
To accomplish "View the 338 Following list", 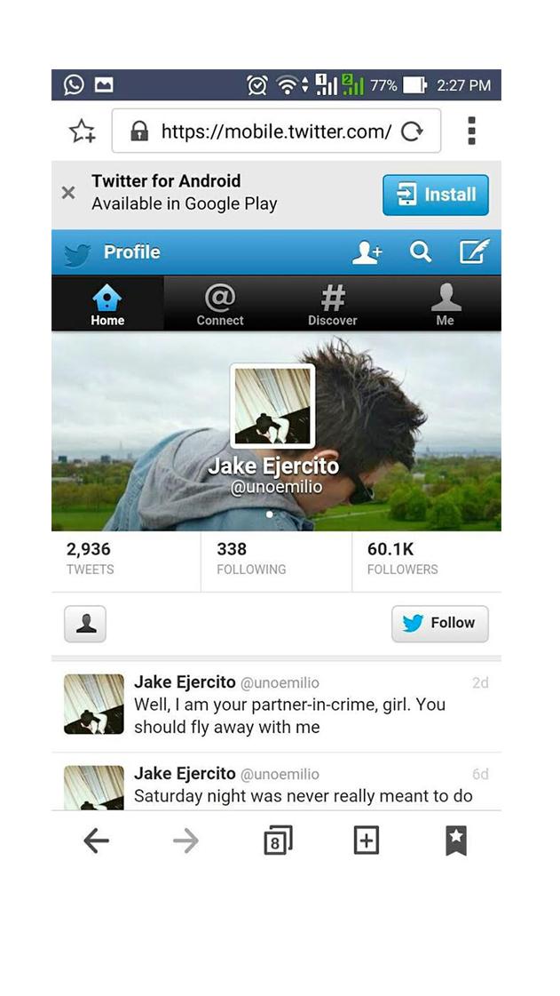I will (276, 559).
